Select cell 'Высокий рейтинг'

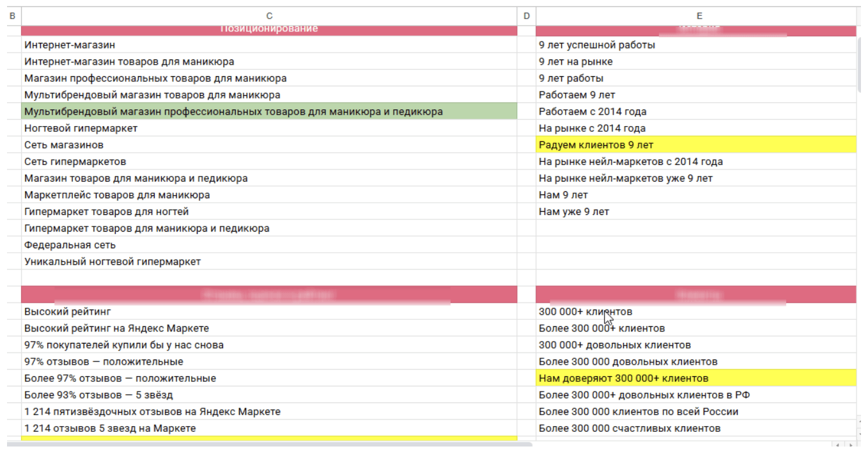point(269,312)
